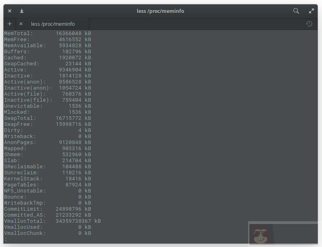
Task: Click the Mapped 903316 kB line
Action: click(x=48, y=149)
